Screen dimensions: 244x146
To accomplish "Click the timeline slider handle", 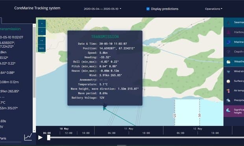I will tap(49, 138).
